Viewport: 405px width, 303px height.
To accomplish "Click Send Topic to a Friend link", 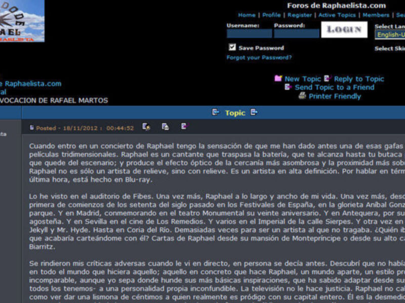I will (335, 87).
